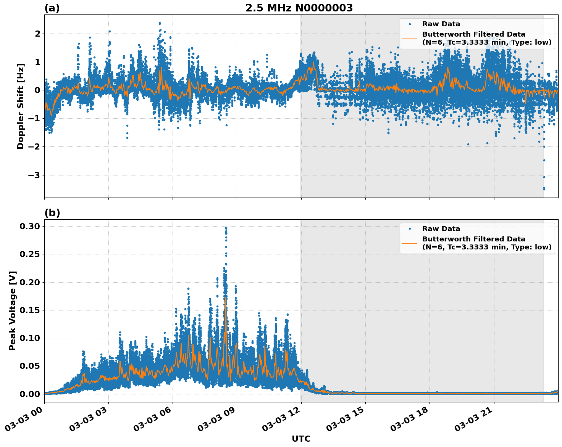Image resolution: width=562 pixels, height=447 pixels.
Task: Click the panel label (b)
Action: pos(52,212)
